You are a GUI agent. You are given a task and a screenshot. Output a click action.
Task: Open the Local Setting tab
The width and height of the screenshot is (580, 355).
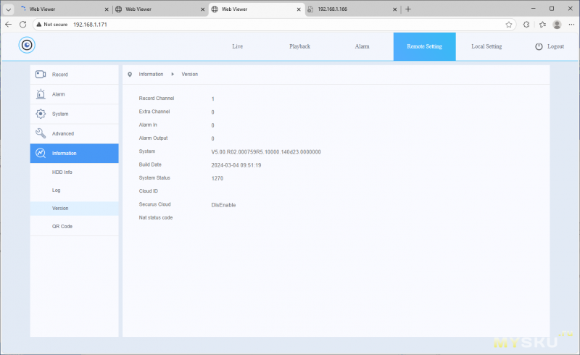486,46
